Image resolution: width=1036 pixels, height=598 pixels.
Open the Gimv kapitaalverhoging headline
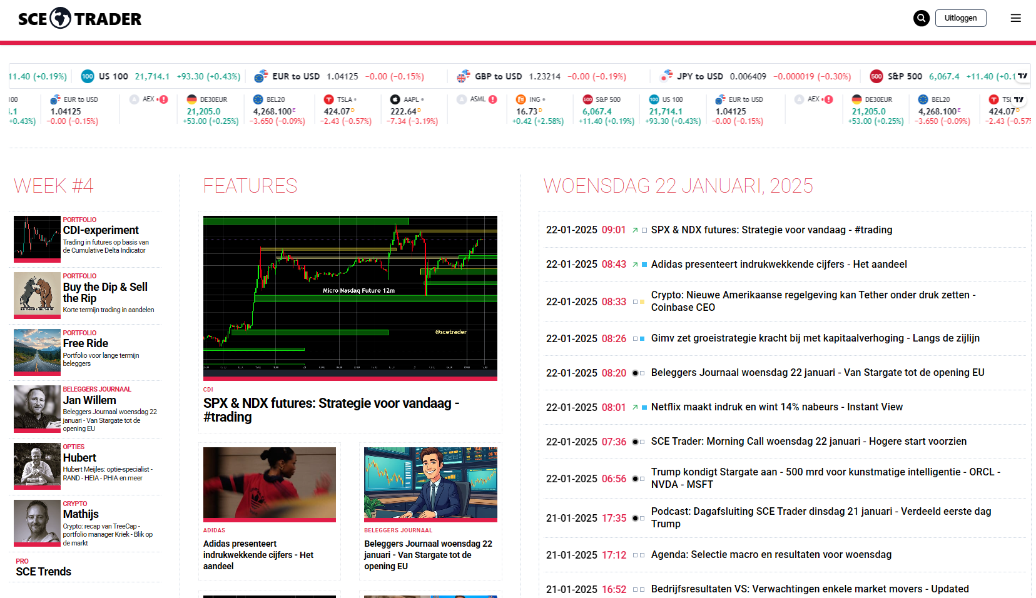[x=815, y=338]
